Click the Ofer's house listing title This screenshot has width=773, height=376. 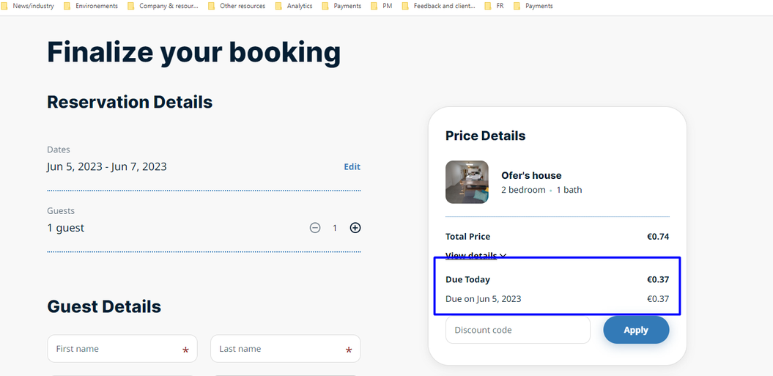(x=531, y=175)
